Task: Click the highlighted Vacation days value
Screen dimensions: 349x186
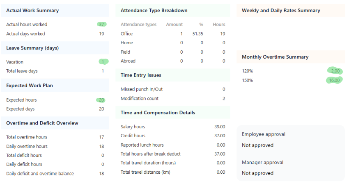Action: point(103,62)
